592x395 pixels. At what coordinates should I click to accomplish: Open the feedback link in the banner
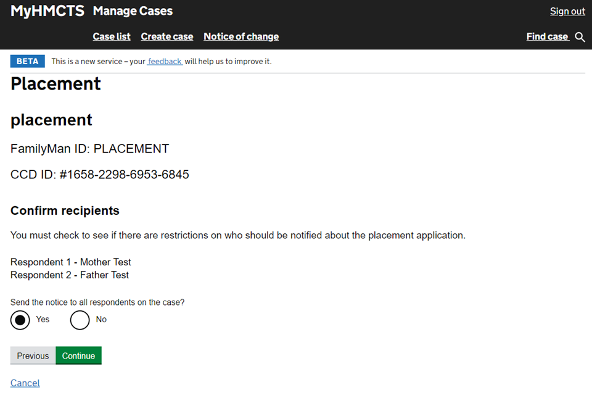[x=165, y=61]
